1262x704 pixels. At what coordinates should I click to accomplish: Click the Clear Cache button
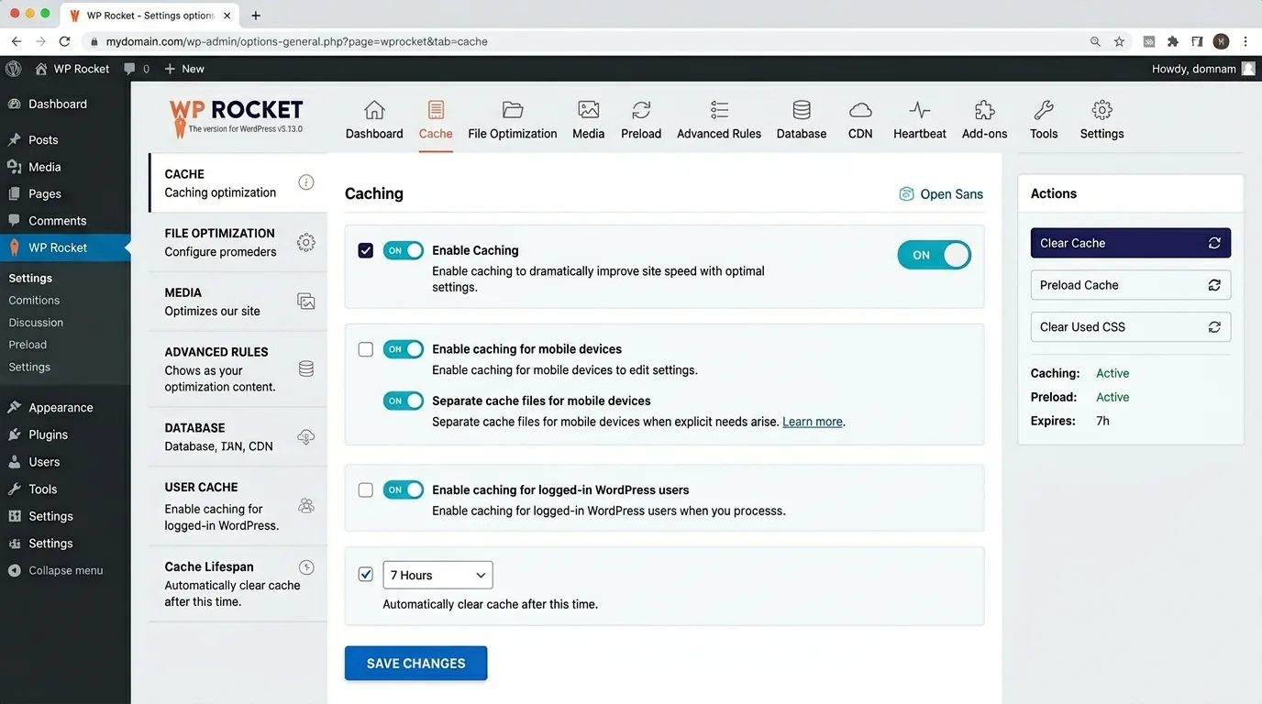(x=1131, y=243)
